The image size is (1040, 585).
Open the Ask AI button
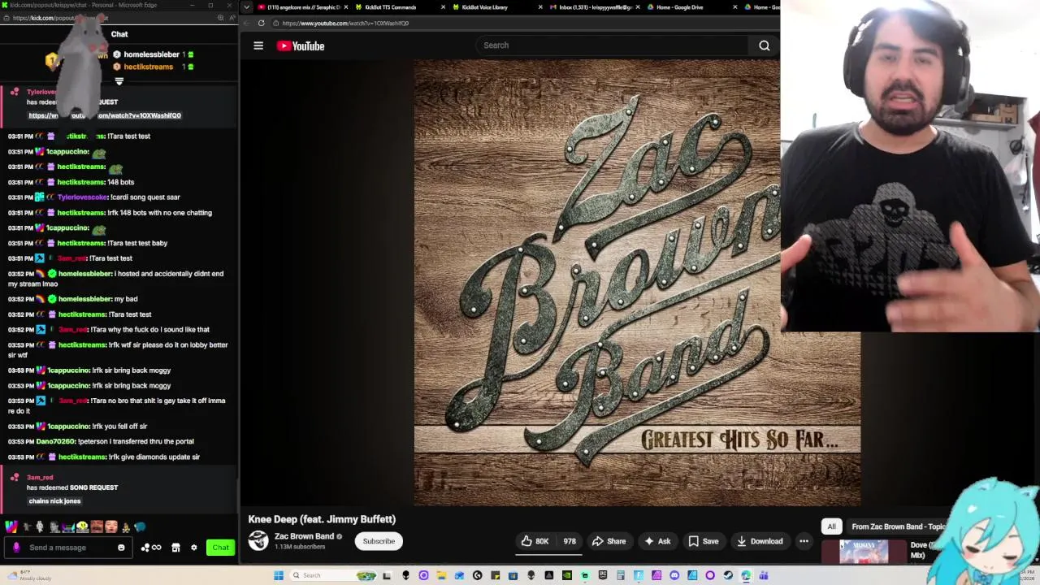657,541
